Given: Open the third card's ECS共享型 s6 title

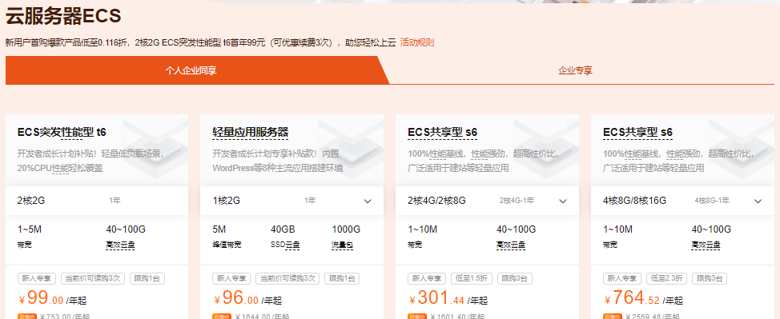Looking at the screenshot, I should tap(442, 132).
